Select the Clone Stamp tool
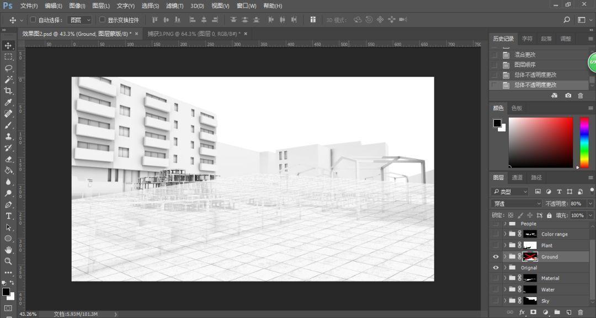This screenshot has height=318, width=596. [x=8, y=136]
